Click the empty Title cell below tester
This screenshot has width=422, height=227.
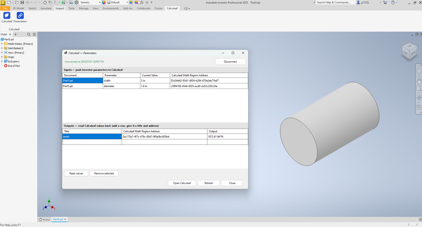tap(92, 142)
